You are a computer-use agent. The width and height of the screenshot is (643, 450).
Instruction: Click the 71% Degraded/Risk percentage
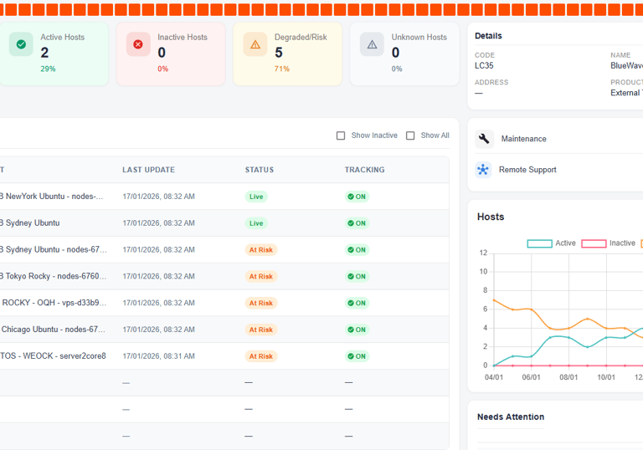[281, 69]
